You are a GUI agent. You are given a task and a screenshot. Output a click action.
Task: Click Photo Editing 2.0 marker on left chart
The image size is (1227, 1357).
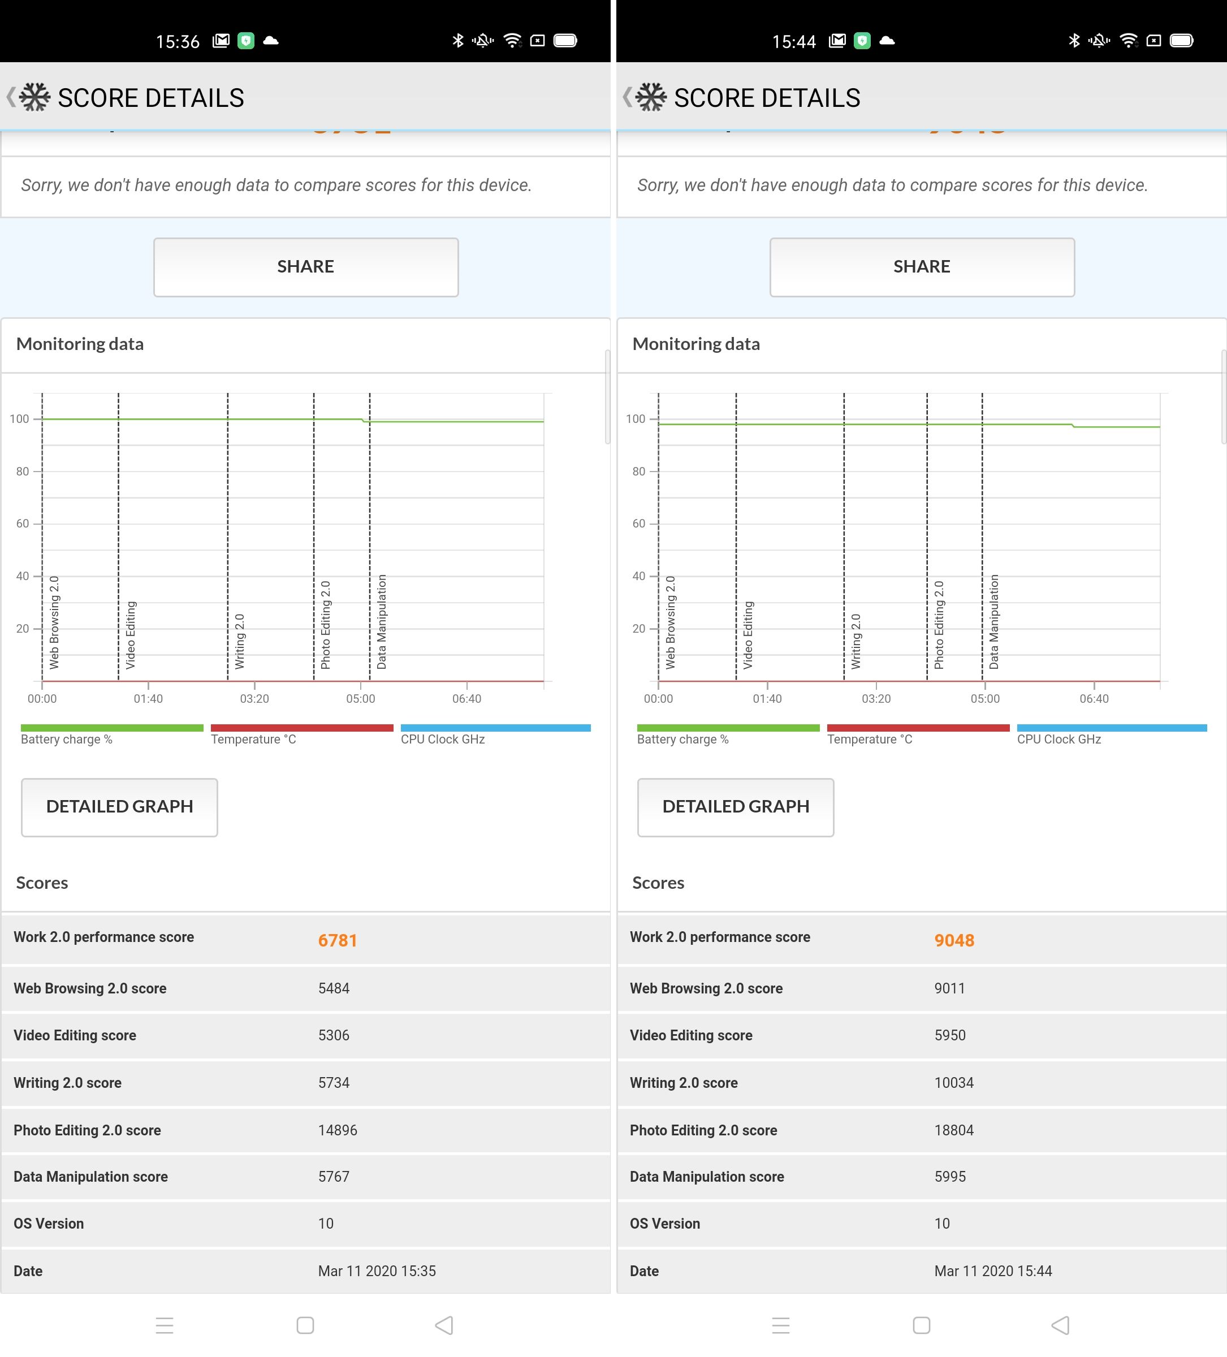(325, 625)
